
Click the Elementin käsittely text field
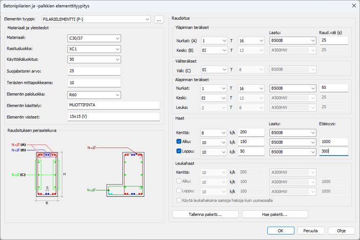pyautogui.click(x=113, y=105)
